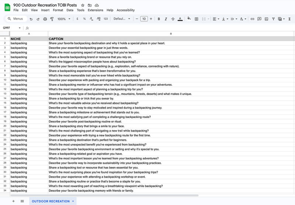This screenshot has width=295, height=205.
Task: Open the Default font dropdown
Action: [121, 19]
